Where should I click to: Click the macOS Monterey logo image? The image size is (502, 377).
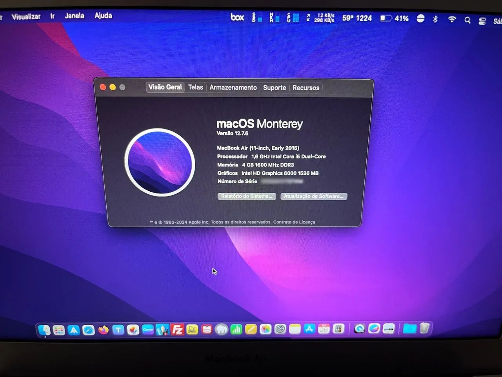160,162
